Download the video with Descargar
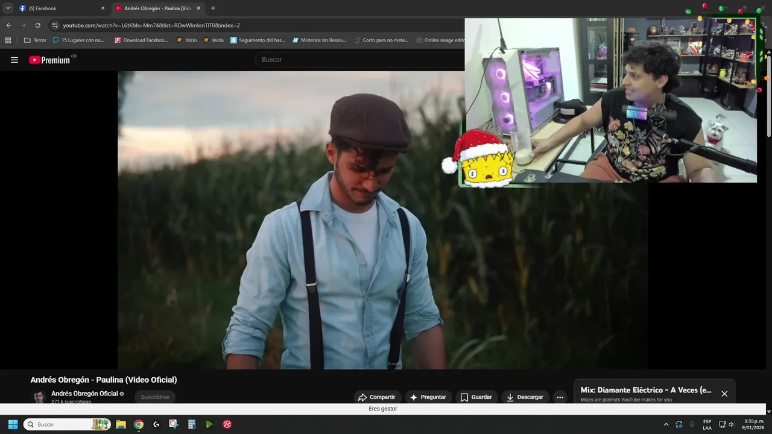 click(525, 397)
